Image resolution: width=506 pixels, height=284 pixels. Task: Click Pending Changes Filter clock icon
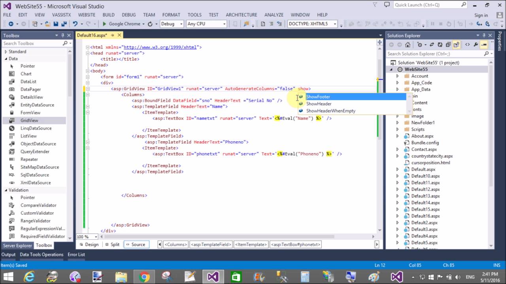pyautogui.click(x=420, y=45)
